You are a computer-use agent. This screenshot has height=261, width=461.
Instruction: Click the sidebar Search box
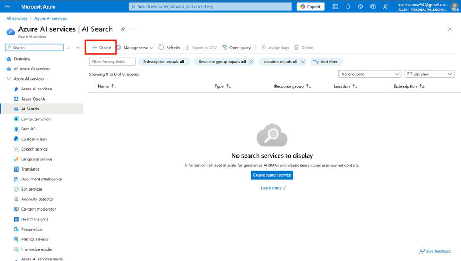pos(34,48)
